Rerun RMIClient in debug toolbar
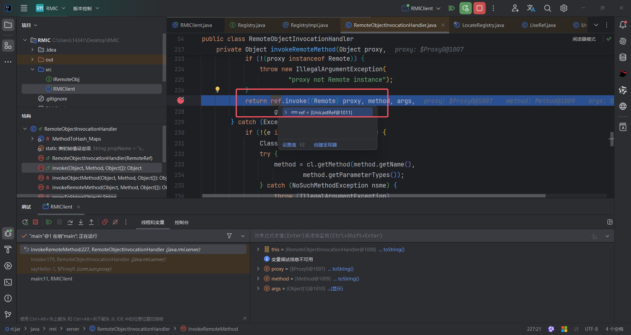The image size is (631, 335). 25,222
